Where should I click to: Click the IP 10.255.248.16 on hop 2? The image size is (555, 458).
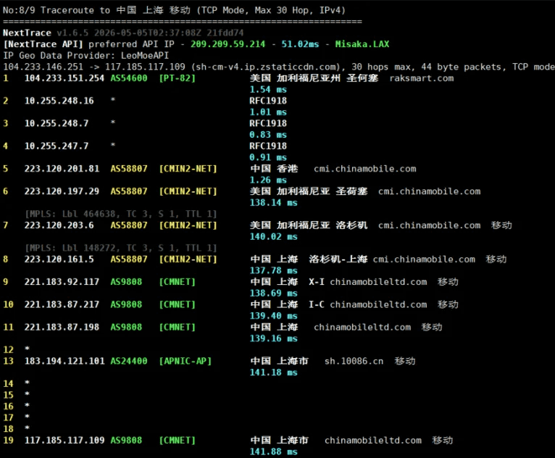point(59,101)
